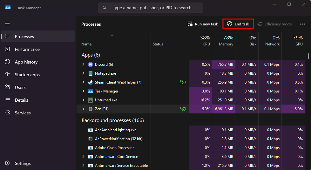311x170 pixels.
Task: Click the Notepad.exe icon
Action: pyautogui.click(x=91, y=73)
